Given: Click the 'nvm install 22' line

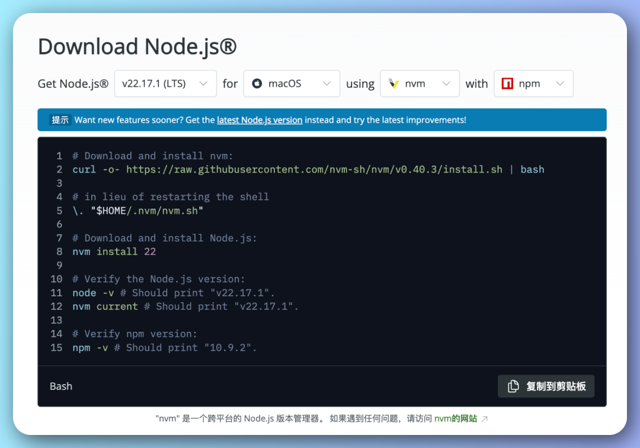Looking at the screenshot, I should click(x=114, y=251).
